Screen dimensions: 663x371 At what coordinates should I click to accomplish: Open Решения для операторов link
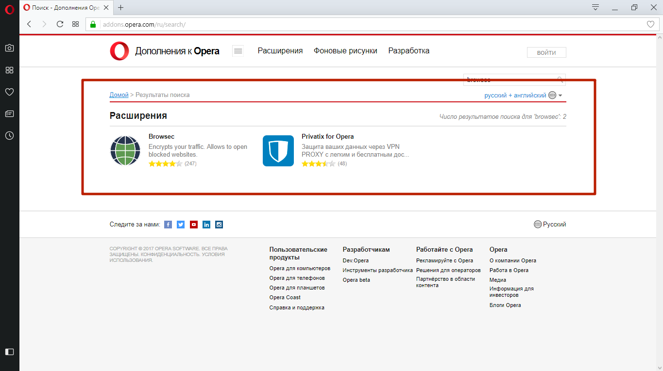448,271
